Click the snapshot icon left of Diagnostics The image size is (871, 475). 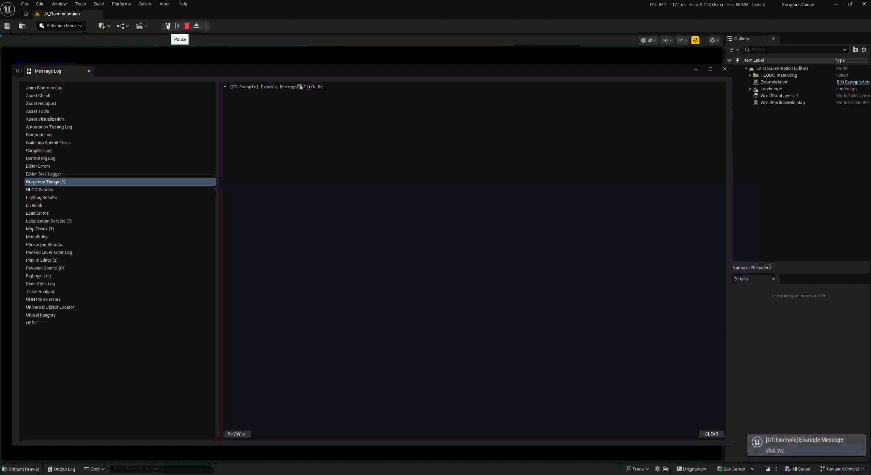(666, 469)
